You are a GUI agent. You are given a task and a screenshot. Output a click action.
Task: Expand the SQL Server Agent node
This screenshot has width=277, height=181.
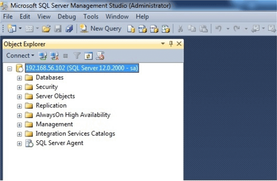19,144
